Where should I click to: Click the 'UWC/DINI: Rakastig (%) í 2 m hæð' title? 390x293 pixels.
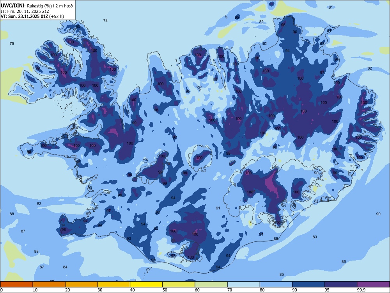(37, 6)
